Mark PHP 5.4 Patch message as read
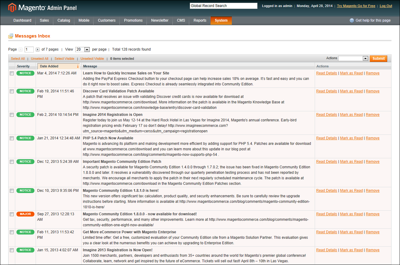The image size is (400, 265). pyautogui.click(x=351, y=138)
